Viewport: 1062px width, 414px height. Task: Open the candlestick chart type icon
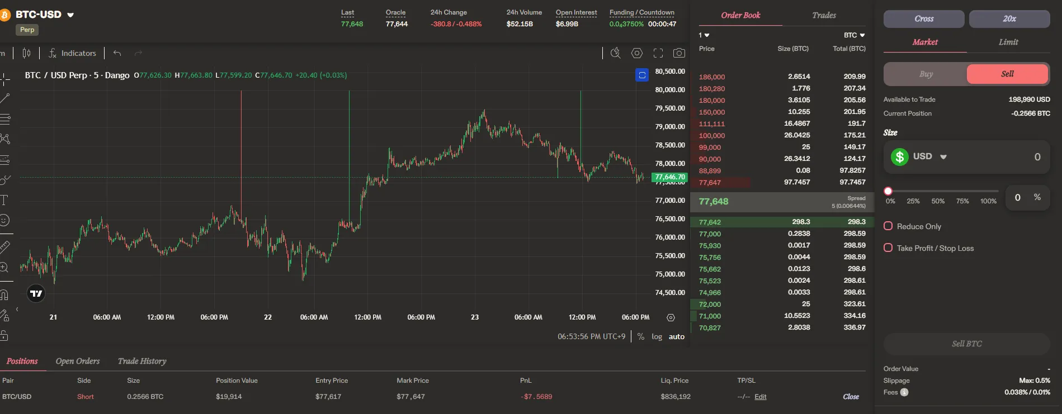point(26,53)
